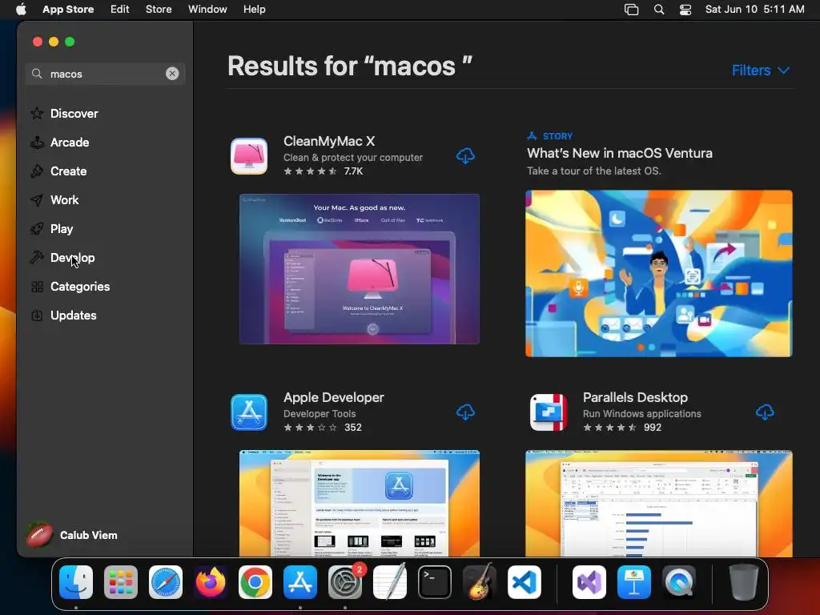This screenshot has height=615, width=820.
Task: Open the App Store menu
Action: [x=68, y=10]
